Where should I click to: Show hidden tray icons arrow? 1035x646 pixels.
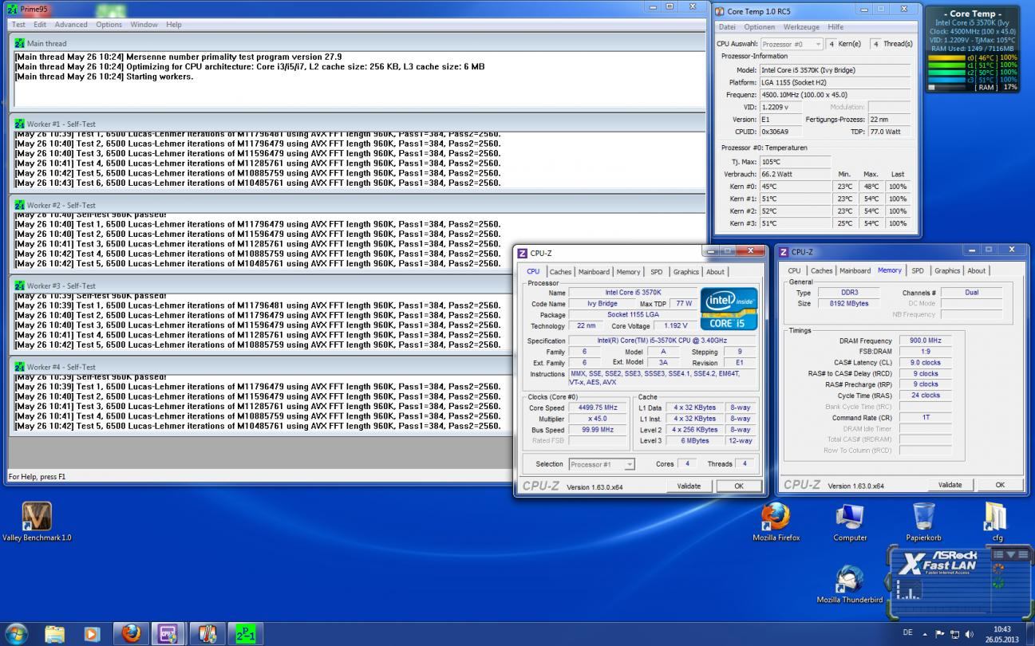click(x=925, y=634)
